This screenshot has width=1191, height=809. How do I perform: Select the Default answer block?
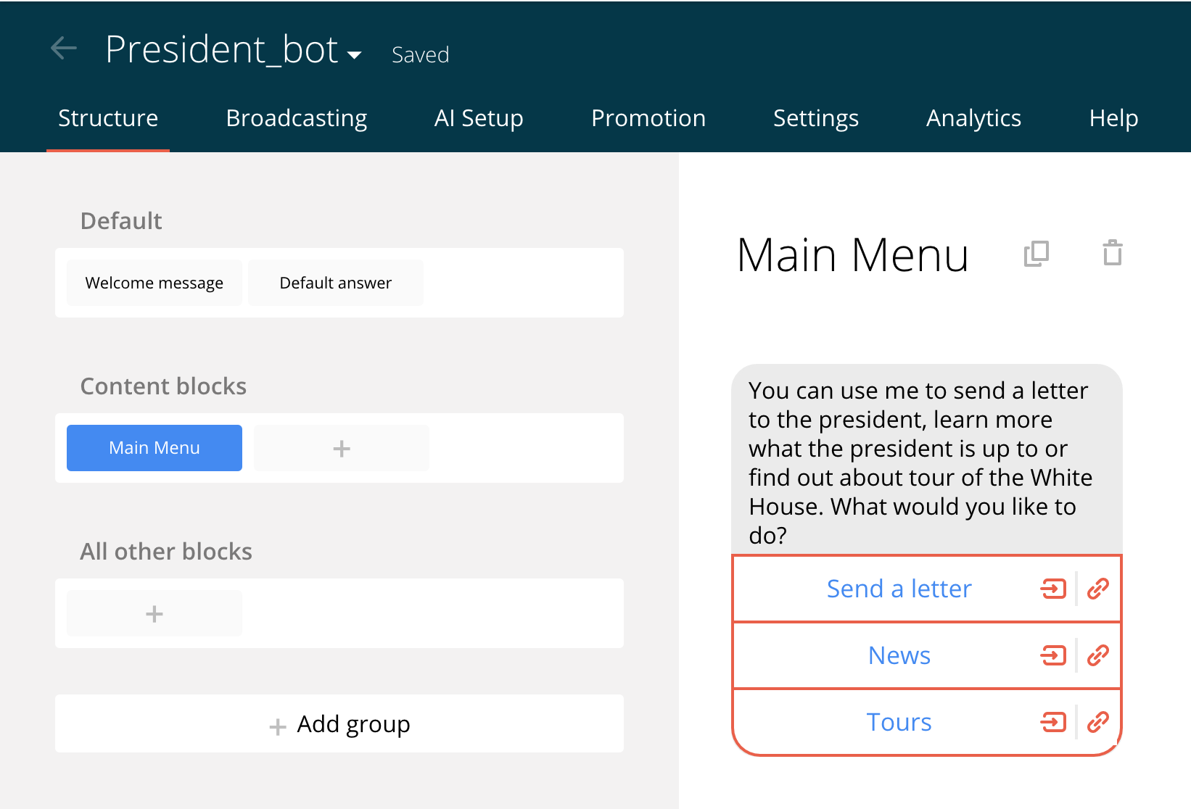tap(335, 283)
